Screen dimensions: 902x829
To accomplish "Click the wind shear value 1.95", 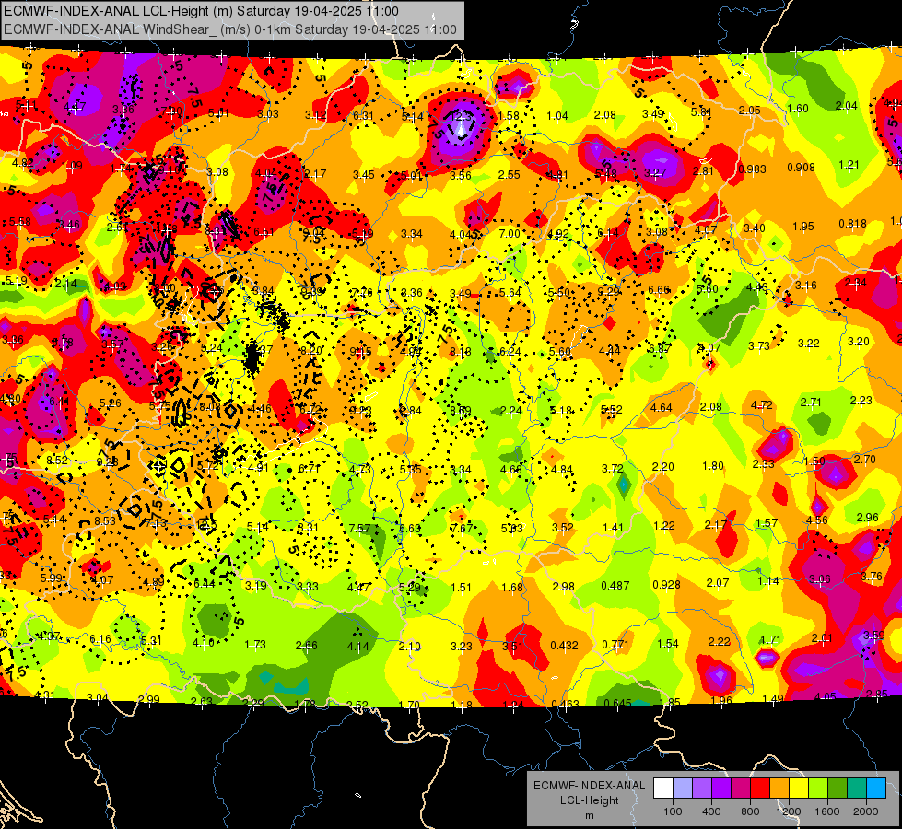I will coord(803,227).
